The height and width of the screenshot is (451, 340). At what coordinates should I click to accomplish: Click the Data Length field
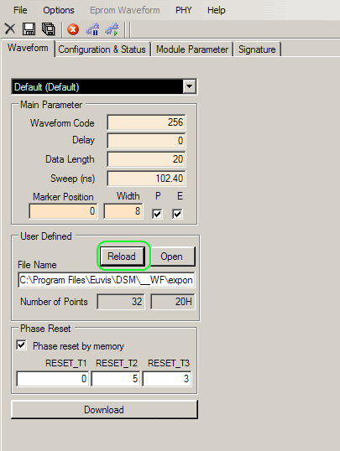(x=146, y=159)
